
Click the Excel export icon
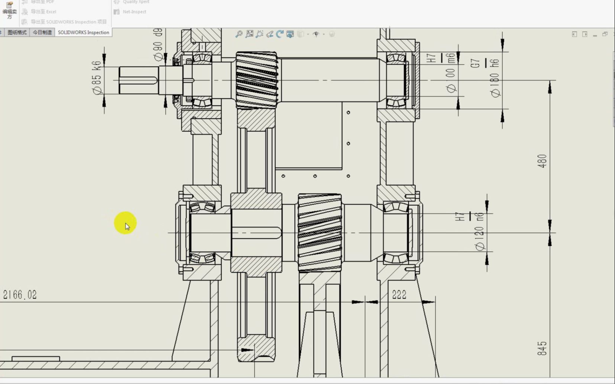(x=25, y=12)
